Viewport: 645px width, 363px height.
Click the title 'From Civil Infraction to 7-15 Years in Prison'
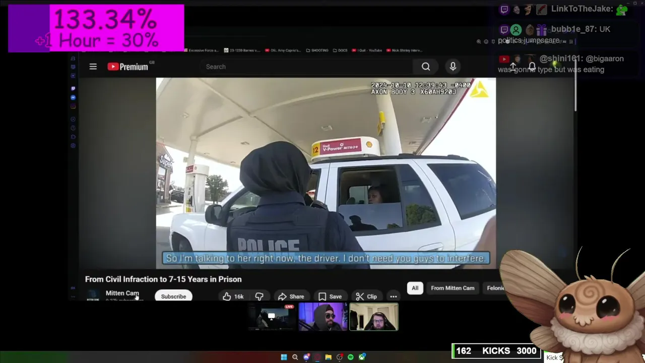163,279
